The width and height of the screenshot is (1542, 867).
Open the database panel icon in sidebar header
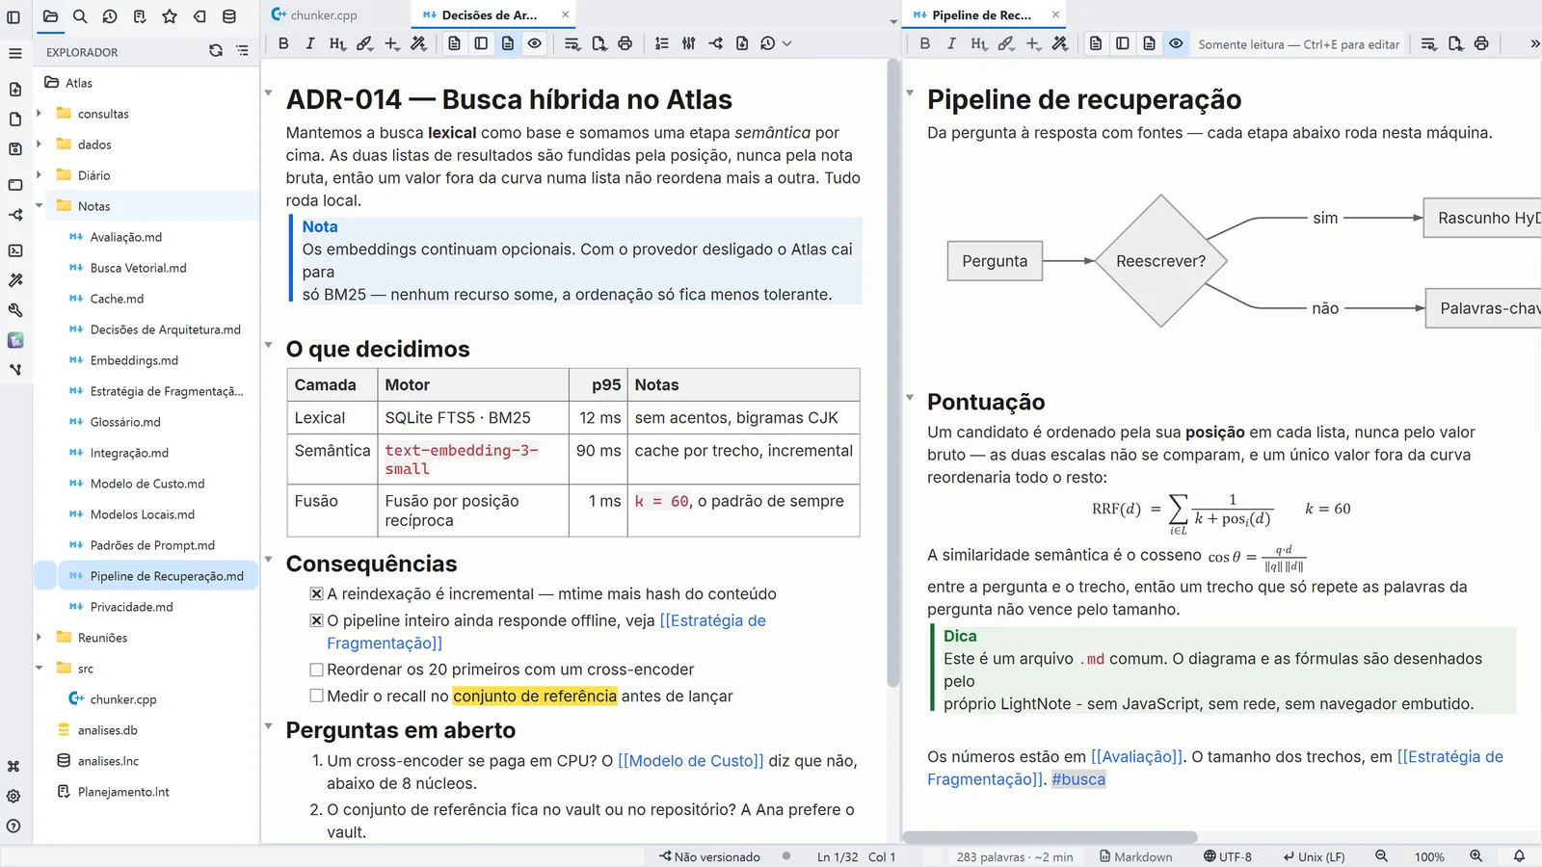tap(229, 16)
